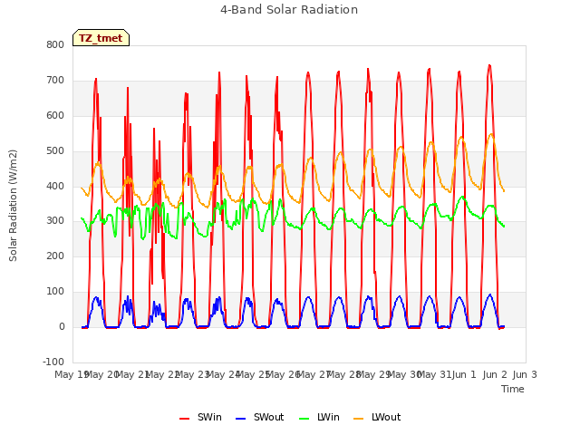Click the 800 y-axis tick label
The image size is (580, 435).
pos(55,44)
